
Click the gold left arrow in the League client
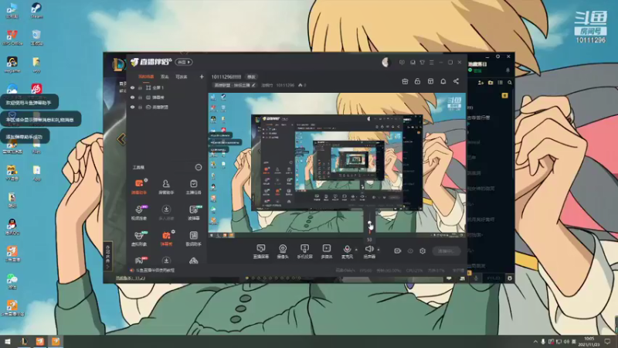click(x=121, y=139)
